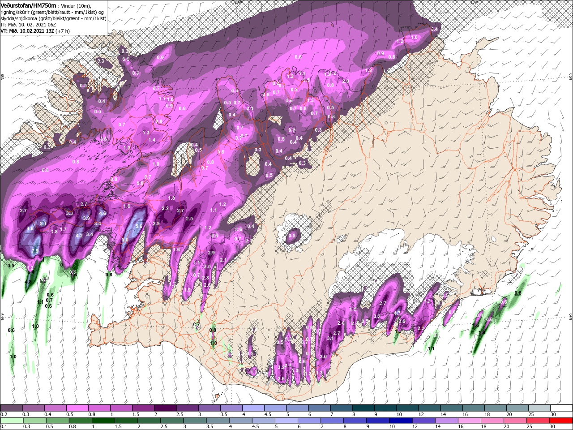Viewport: 573px width, 430px height.
Task: Click the 5.6 value in the blue snow band
Action: tap(139, 227)
